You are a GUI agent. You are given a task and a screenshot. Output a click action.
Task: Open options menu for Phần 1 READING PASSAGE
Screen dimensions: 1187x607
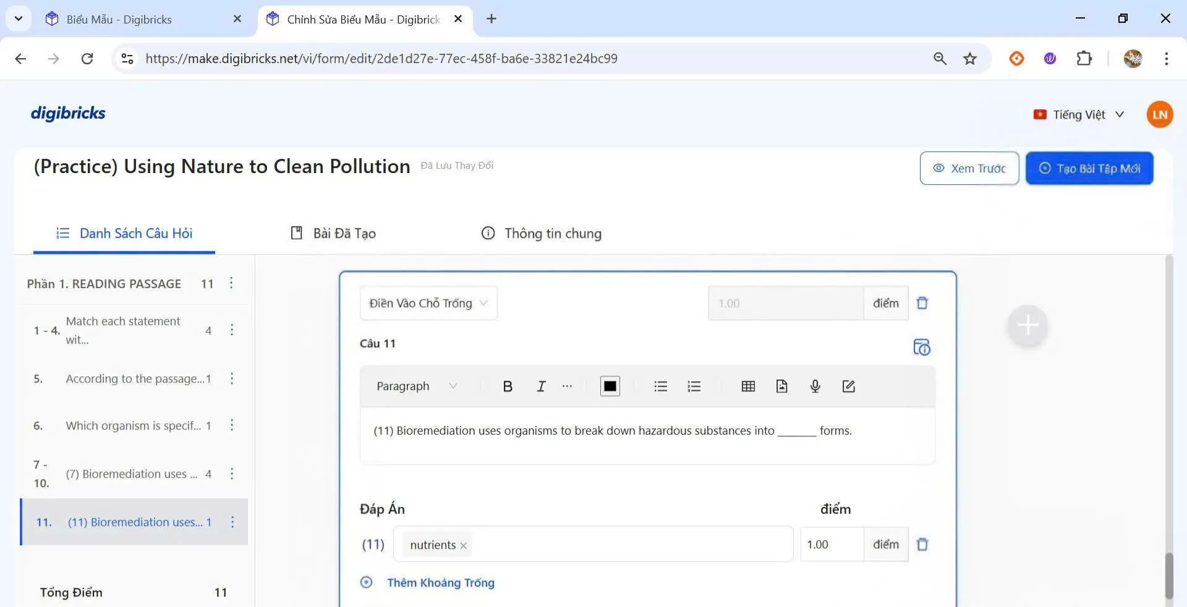[x=231, y=283]
